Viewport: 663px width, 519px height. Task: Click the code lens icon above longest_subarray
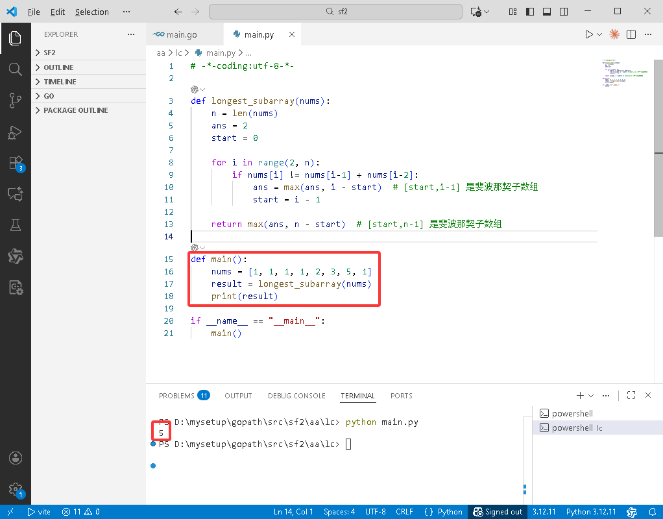195,90
